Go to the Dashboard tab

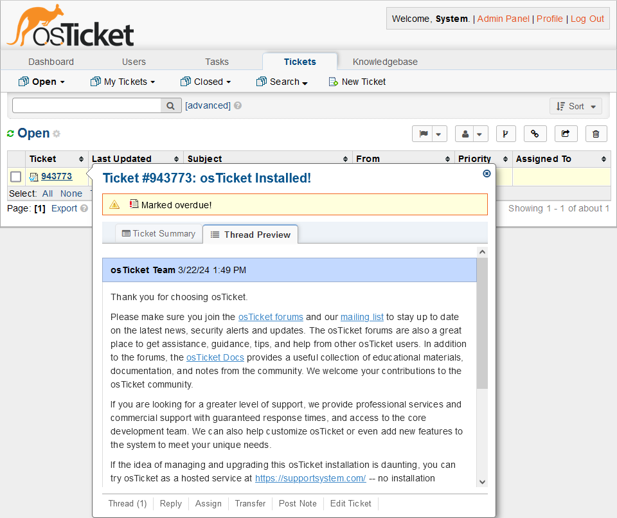click(51, 62)
